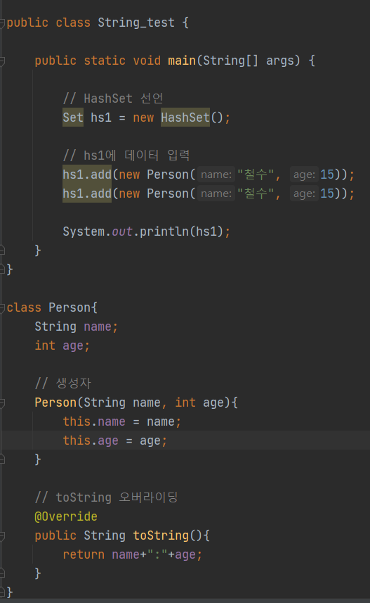Click the Person(String name, int age) constructor signature
Screen dimensions: 370x603
(133, 402)
